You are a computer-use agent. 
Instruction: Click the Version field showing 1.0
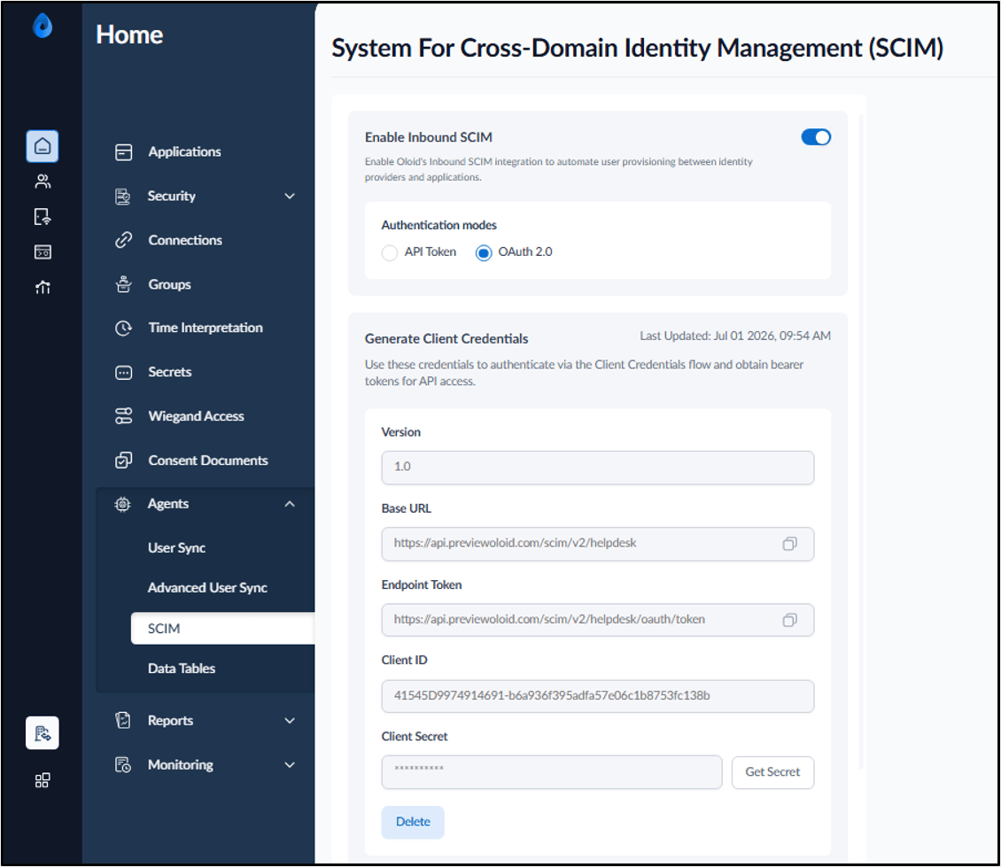[598, 468]
